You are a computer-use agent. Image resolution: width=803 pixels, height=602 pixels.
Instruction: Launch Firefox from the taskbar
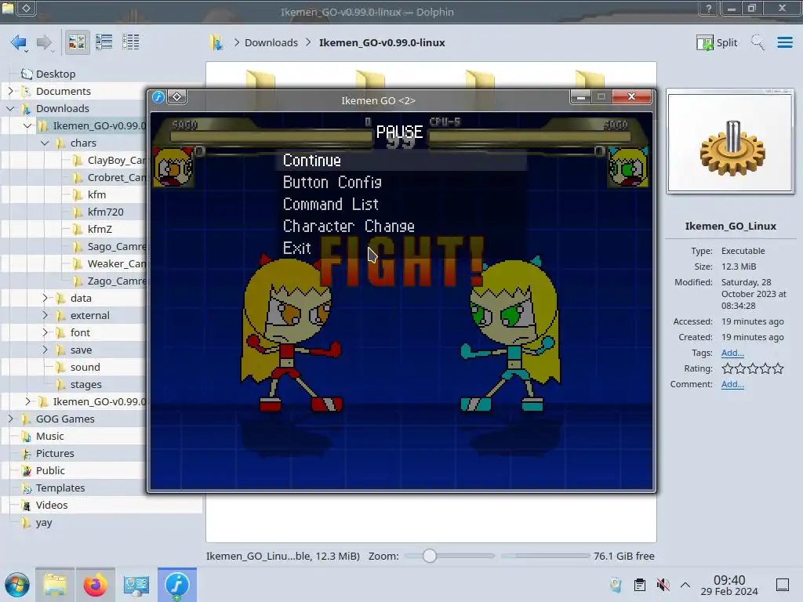[95, 585]
